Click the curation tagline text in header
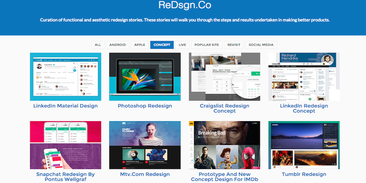The image size is (366, 183). point(185,20)
